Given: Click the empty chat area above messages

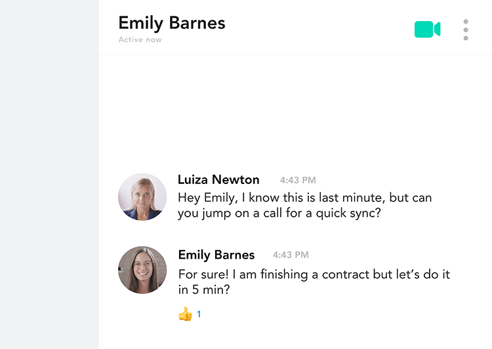Looking at the screenshot, I should pos(295,113).
